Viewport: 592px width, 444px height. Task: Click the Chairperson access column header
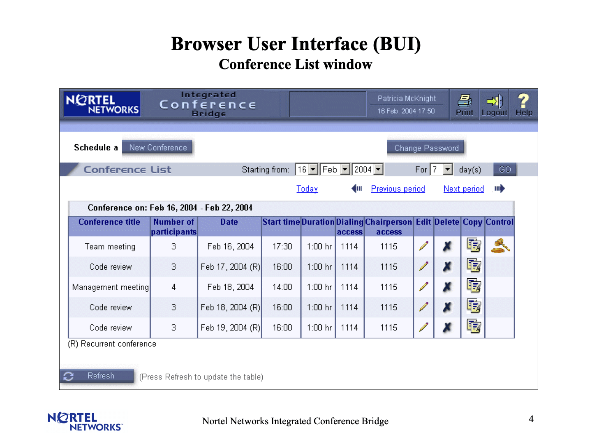click(x=388, y=227)
